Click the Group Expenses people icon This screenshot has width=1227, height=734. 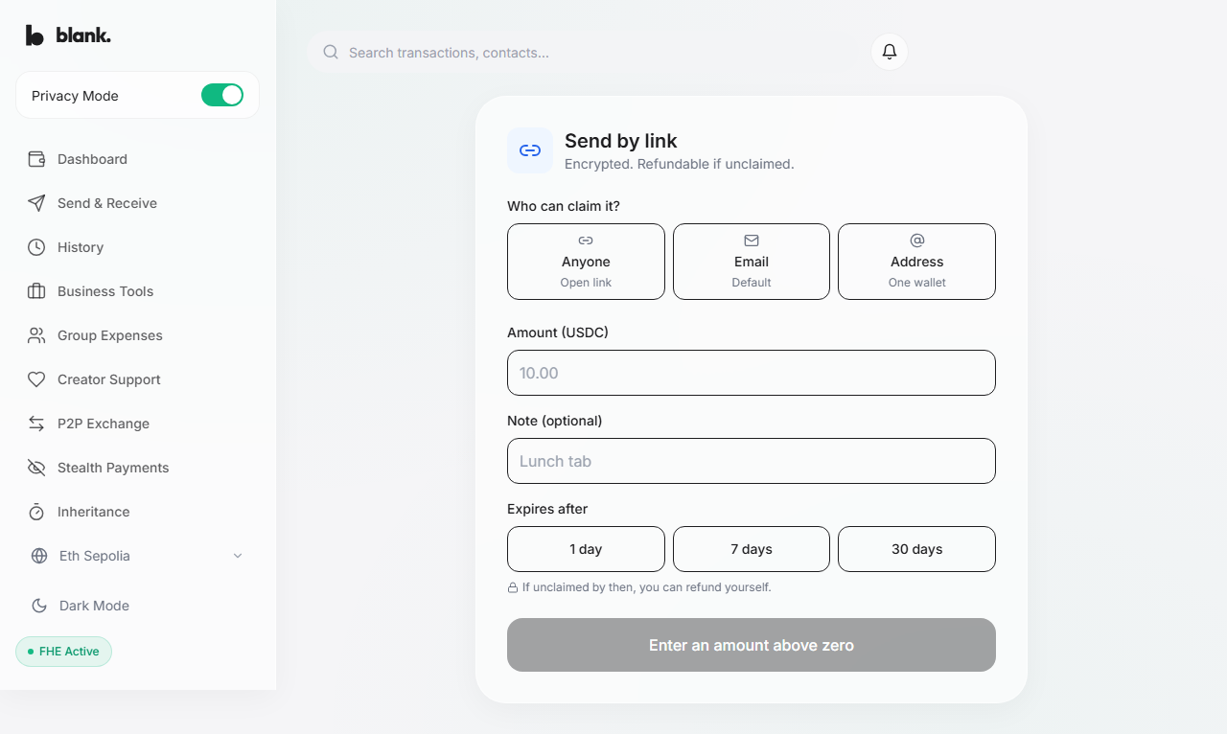click(x=36, y=335)
